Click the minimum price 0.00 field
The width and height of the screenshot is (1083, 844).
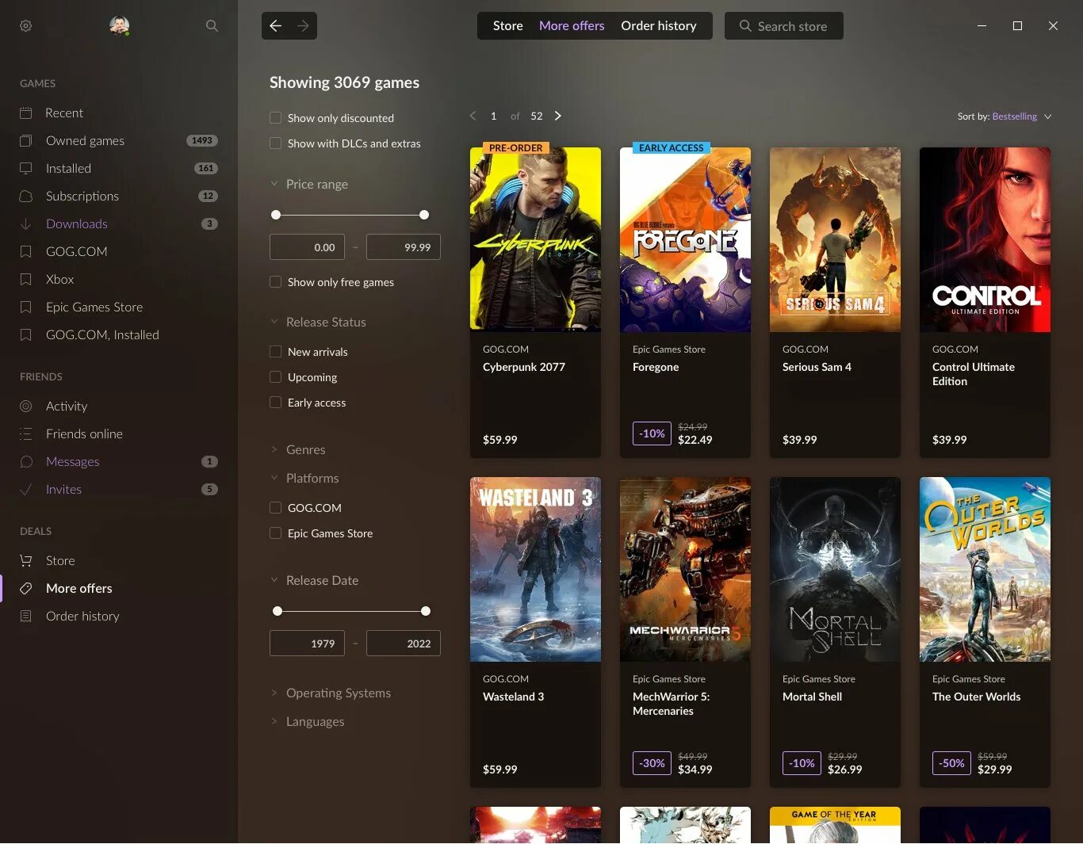click(x=308, y=247)
